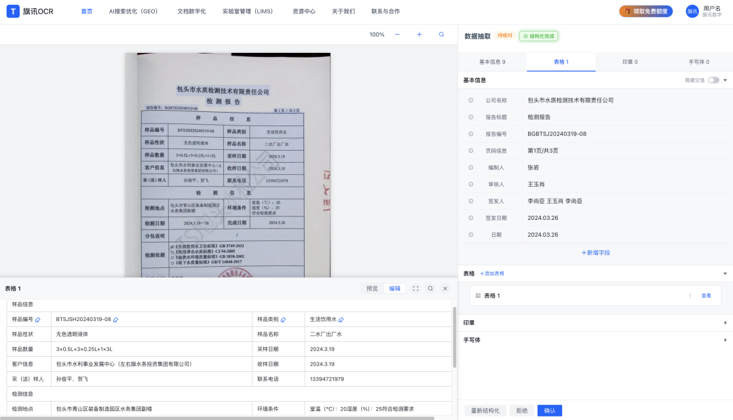Image resolution: width=733 pixels, height=420 pixels.
Task: Click the search icon in 表格 1 panel
Action: pos(430,288)
